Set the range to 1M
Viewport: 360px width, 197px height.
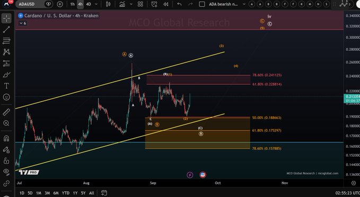(39, 193)
